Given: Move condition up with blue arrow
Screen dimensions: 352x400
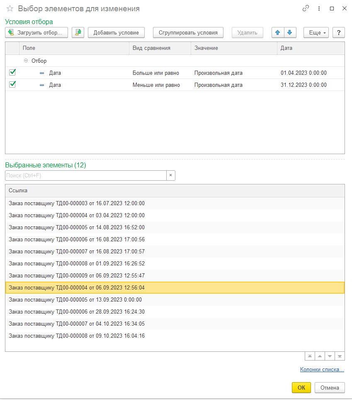Looking at the screenshot, I should pyautogui.click(x=278, y=33).
